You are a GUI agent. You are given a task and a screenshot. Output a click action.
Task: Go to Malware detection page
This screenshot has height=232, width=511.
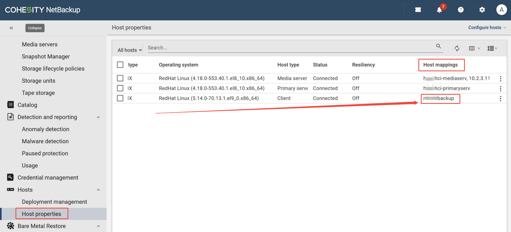[45, 141]
